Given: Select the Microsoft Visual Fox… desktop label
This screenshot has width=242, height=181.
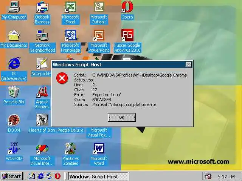Looking at the screenshot, I should (x=99, y=132).
